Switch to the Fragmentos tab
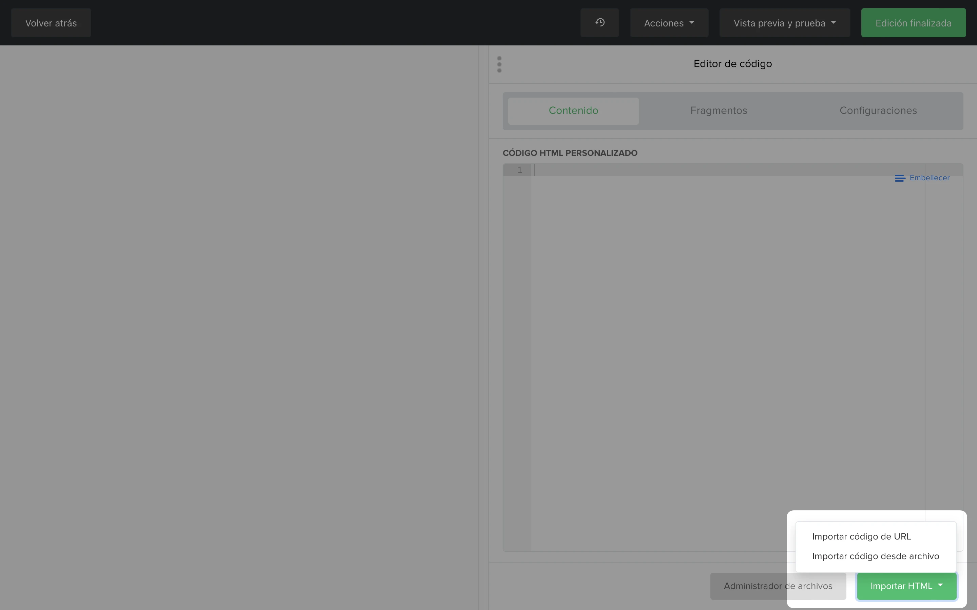Screen dimensions: 977x610 (719, 110)
